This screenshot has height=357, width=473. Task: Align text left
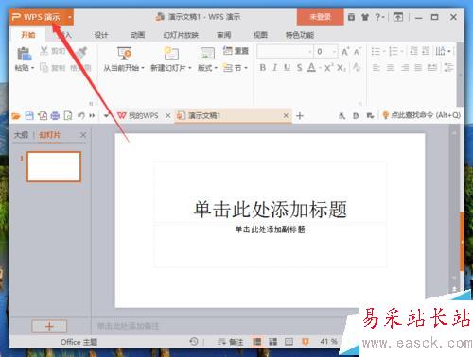[376, 67]
